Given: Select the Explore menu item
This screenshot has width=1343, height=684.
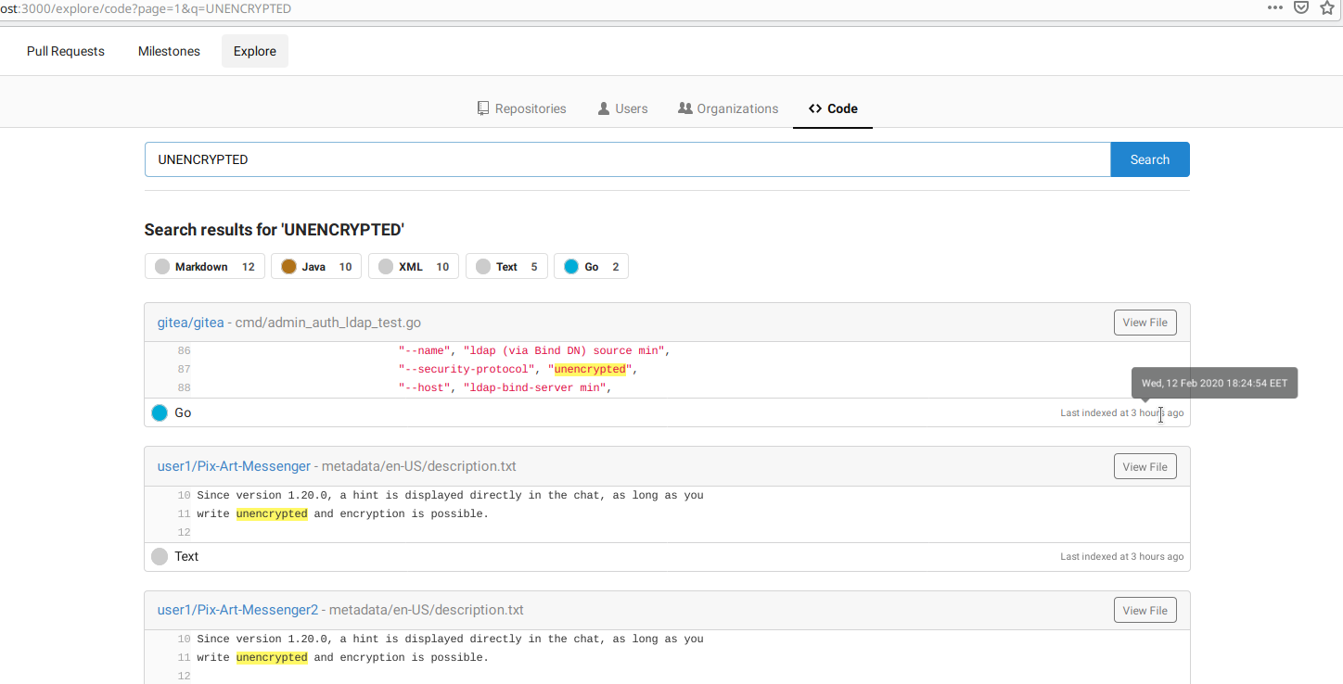Looking at the screenshot, I should coord(255,51).
